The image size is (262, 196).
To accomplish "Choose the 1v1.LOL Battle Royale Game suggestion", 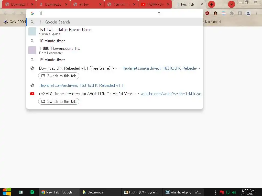I will [x=115, y=31].
